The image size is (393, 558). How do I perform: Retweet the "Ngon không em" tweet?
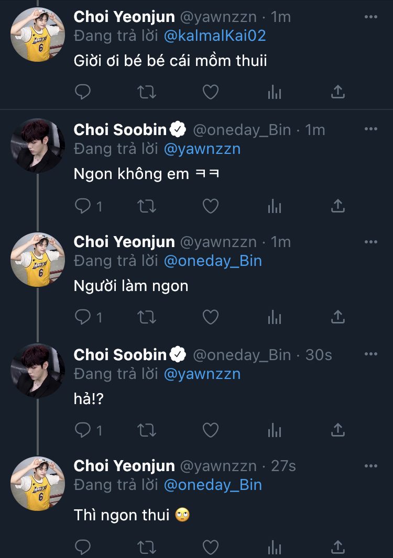coord(146,206)
